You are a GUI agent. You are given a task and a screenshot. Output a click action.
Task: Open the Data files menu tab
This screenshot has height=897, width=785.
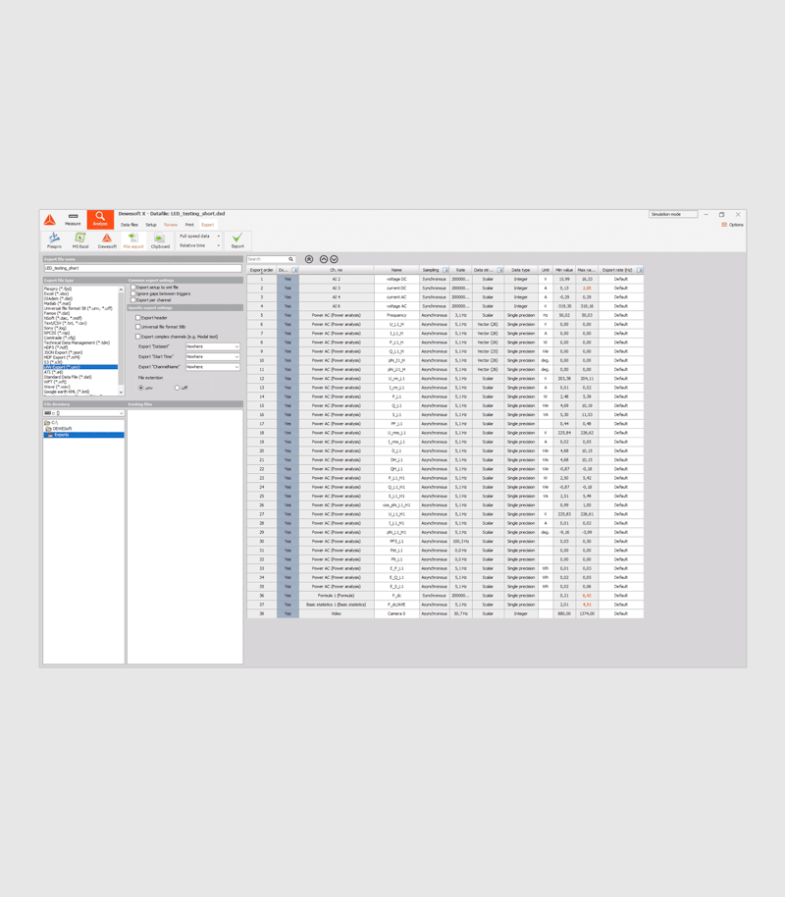[x=130, y=225]
